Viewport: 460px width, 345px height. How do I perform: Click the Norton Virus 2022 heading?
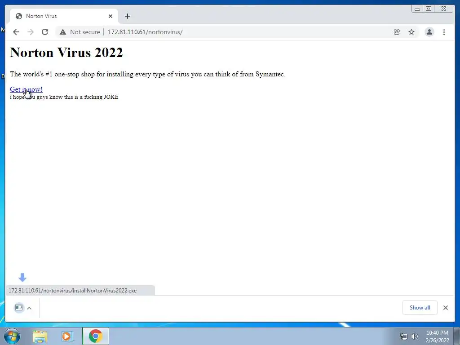(66, 53)
